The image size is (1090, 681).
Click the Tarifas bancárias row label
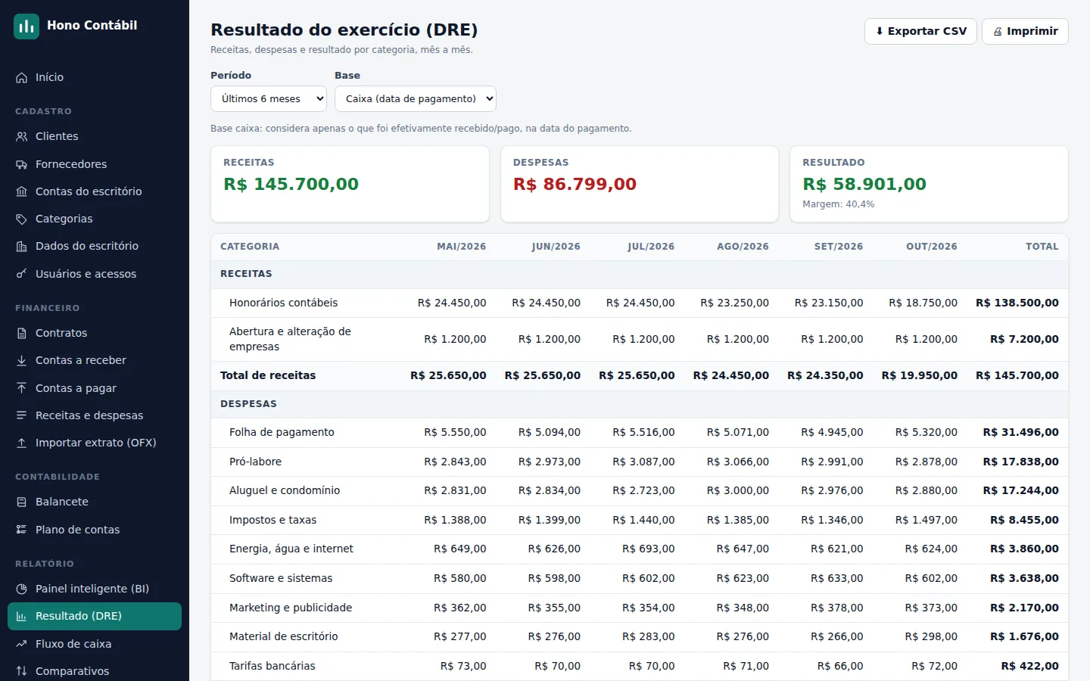point(272,666)
